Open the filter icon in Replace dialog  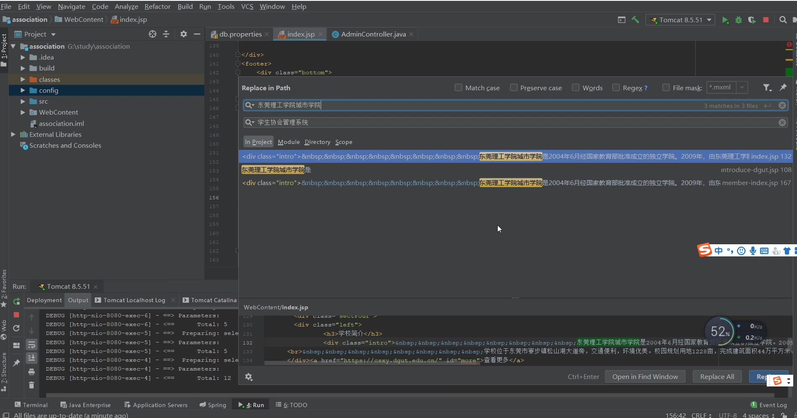(x=767, y=88)
